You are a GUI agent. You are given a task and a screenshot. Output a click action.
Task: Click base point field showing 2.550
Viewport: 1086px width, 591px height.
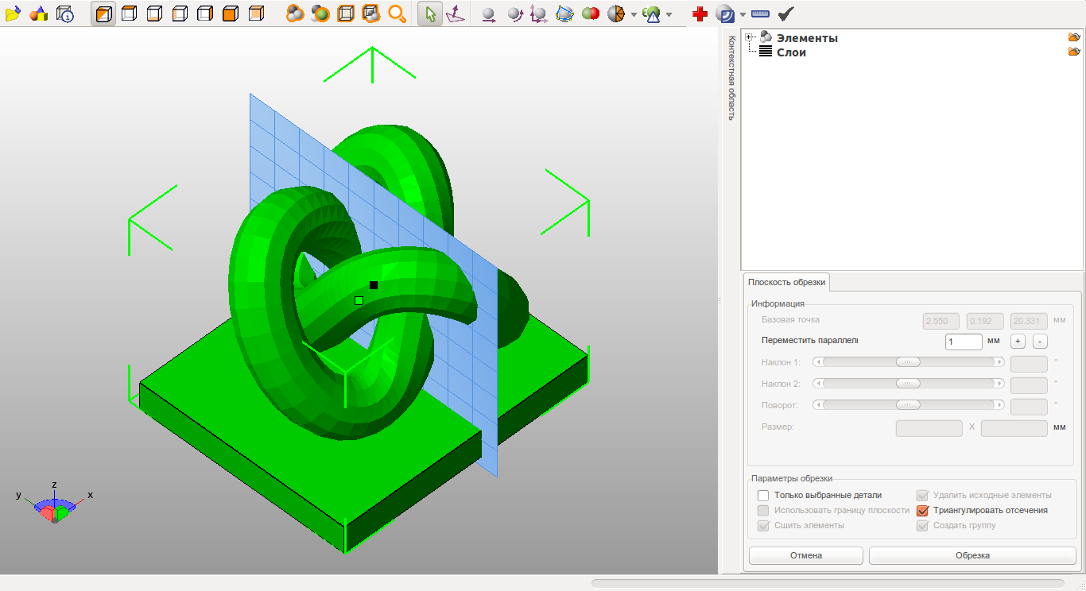pos(941,321)
